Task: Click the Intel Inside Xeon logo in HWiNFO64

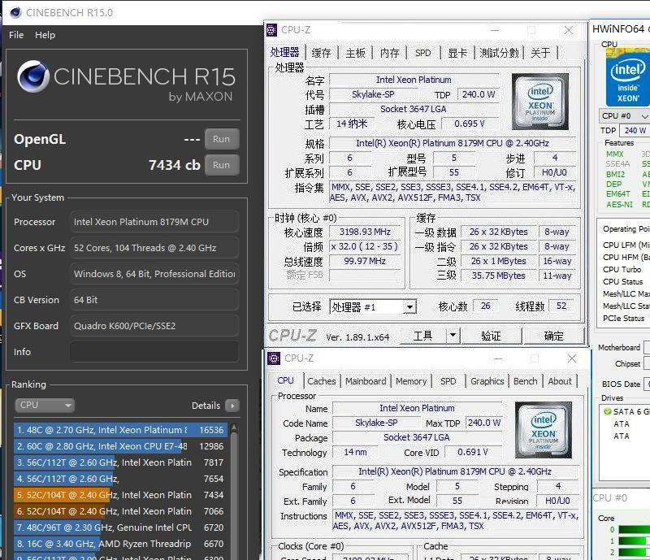Action: 627,78
